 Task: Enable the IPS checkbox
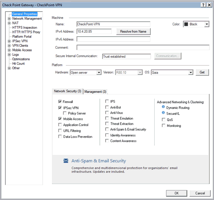pyautogui.click(x=107, y=102)
